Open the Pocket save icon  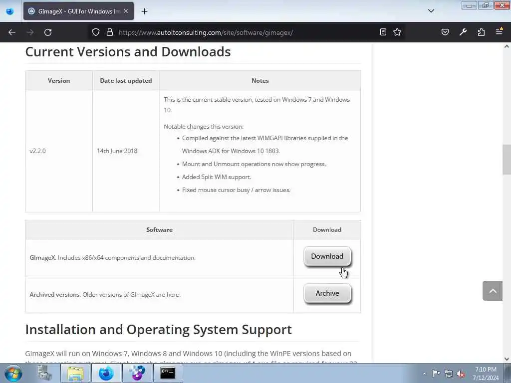445,32
